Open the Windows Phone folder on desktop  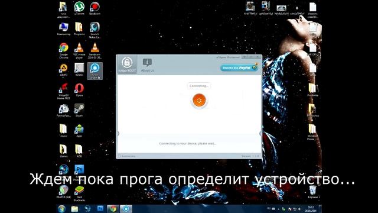click(312, 132)
